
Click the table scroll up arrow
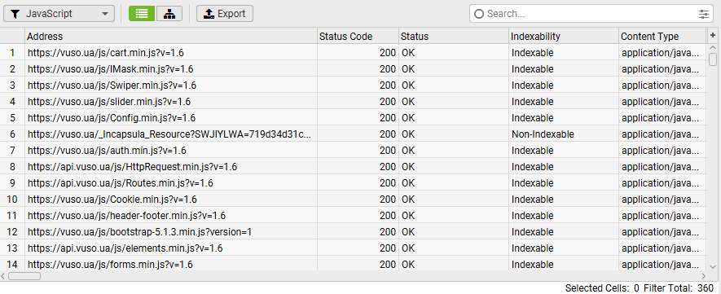(713, 48)
